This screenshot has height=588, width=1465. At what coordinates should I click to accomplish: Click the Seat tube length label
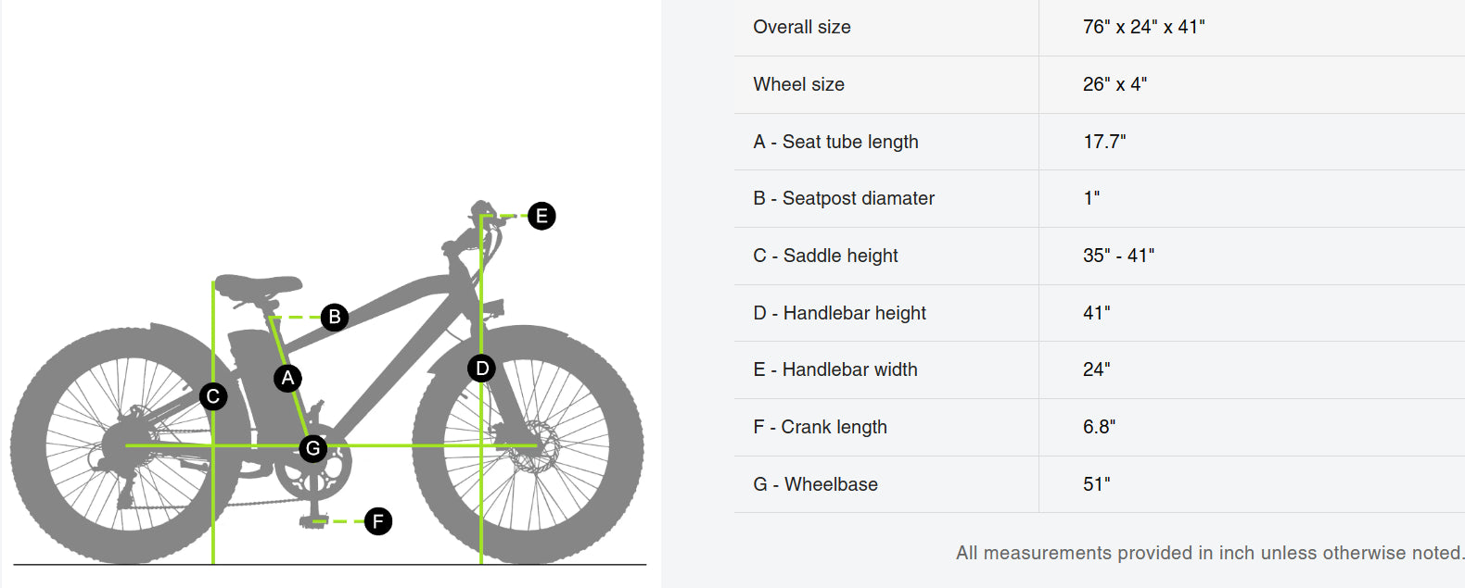coord(835,142)
